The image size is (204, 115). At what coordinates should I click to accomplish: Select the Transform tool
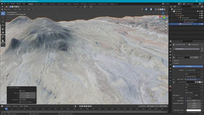pos(3,33)
